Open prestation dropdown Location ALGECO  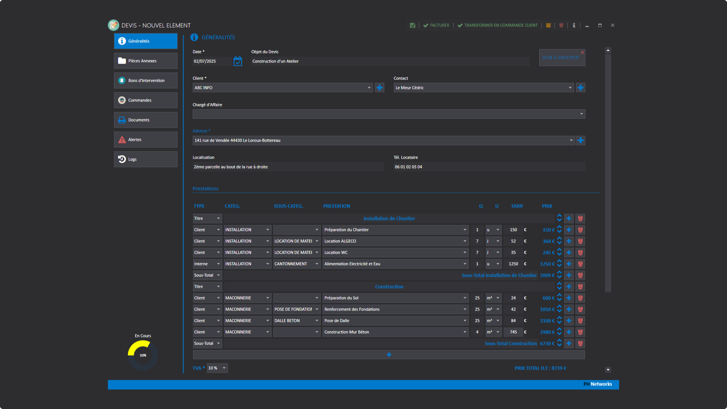click(396, 241)
